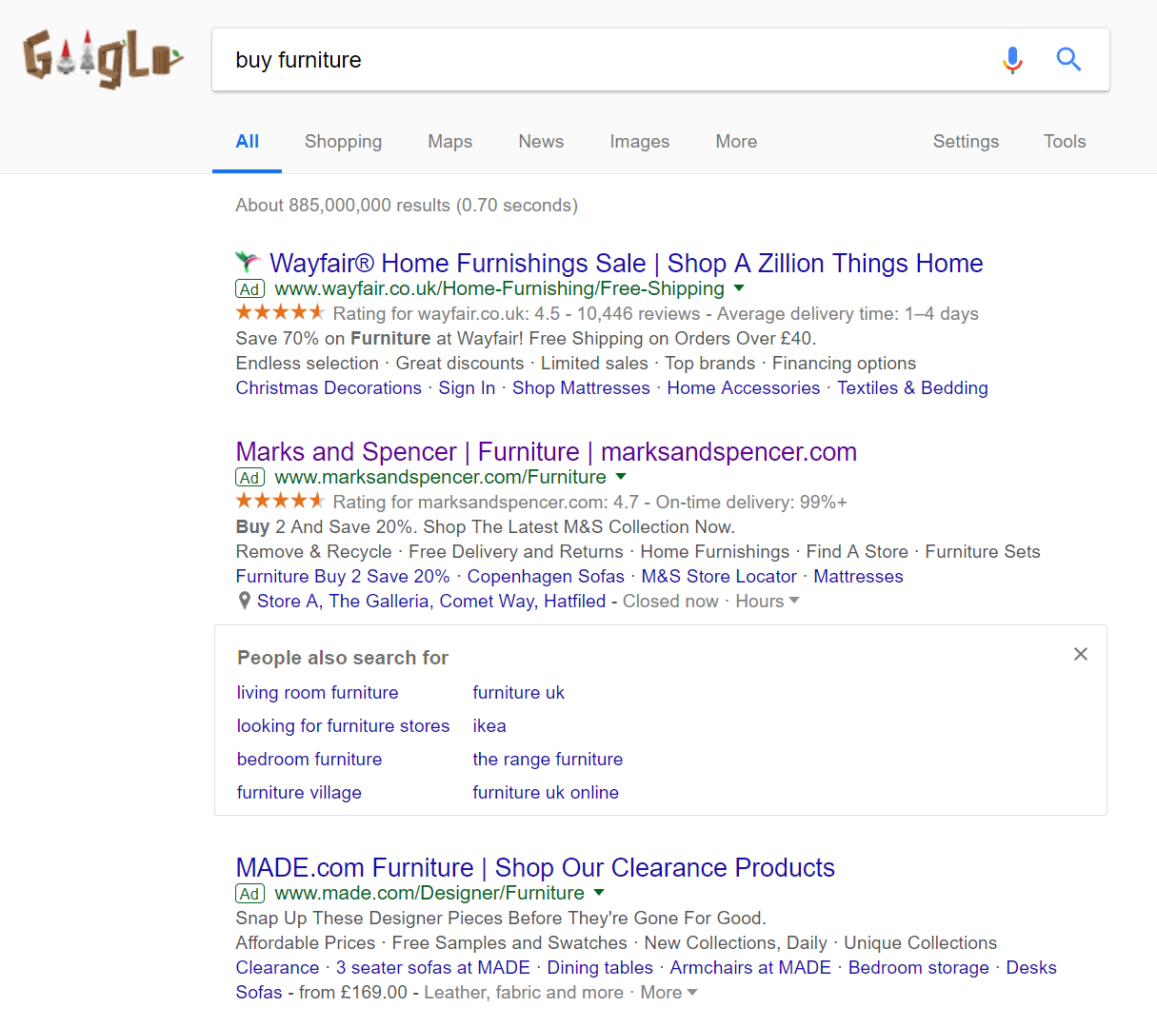This screenshot has height=1028, width=1157.
Task: Click the blue search magnifier icon
Action: pyautogui.click(x=1068, y=60)
